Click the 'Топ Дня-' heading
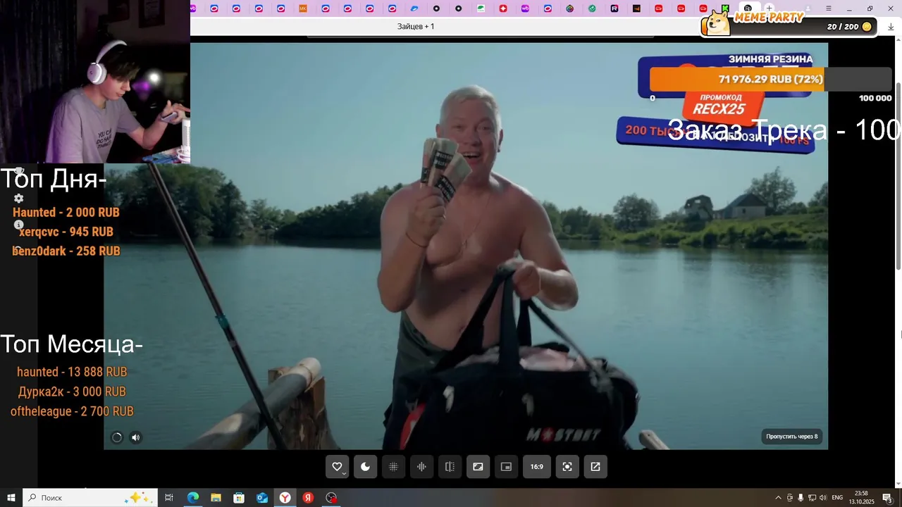 [x=54, y=179]
